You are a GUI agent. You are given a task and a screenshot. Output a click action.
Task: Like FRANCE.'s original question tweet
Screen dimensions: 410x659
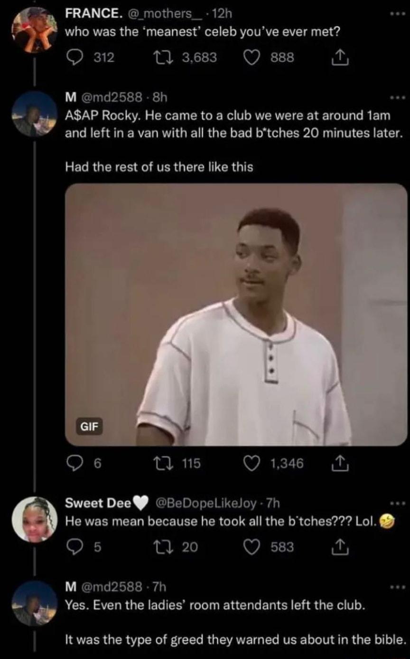point(252,56)
